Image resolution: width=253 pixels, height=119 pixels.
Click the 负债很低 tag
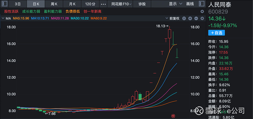pyautogui.click(x=73, y=12)
